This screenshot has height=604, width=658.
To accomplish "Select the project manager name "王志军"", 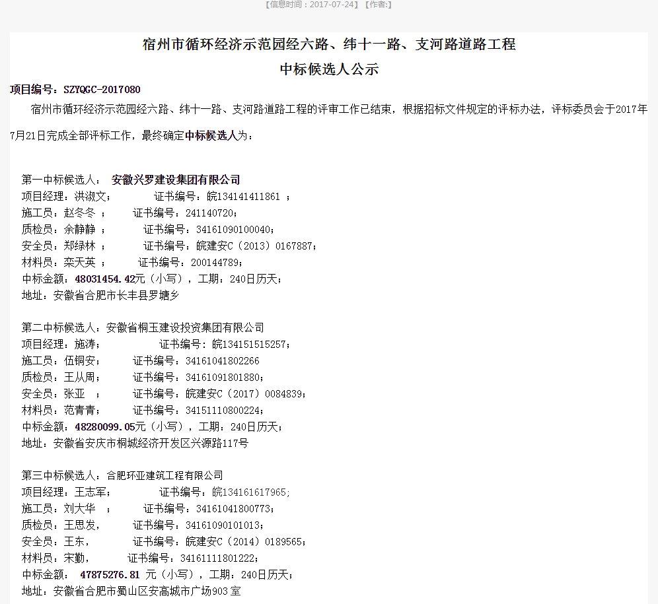I will [91, 492].
